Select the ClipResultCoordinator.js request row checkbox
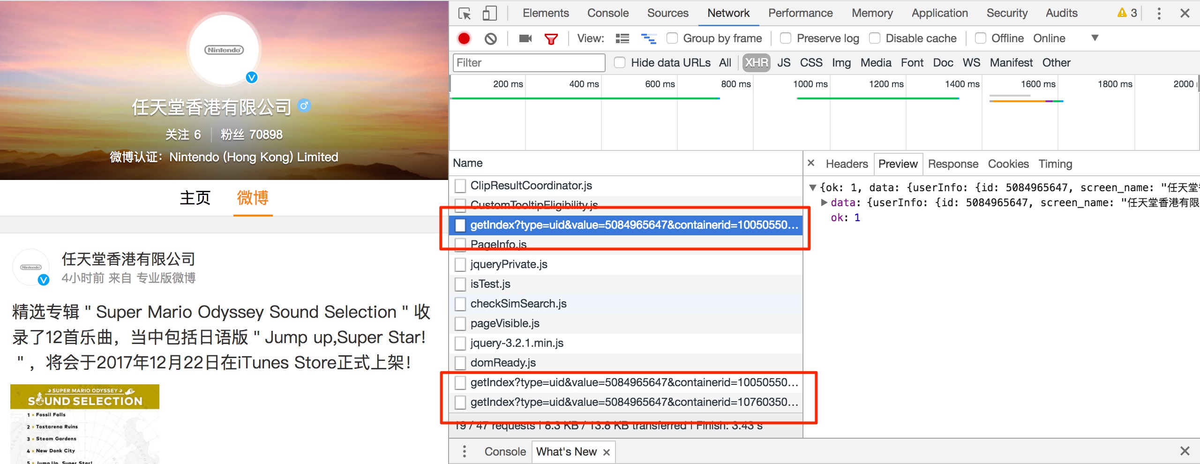Image resolution: width=1200 pixels, height=464 pixels. (x=460, y=186)
